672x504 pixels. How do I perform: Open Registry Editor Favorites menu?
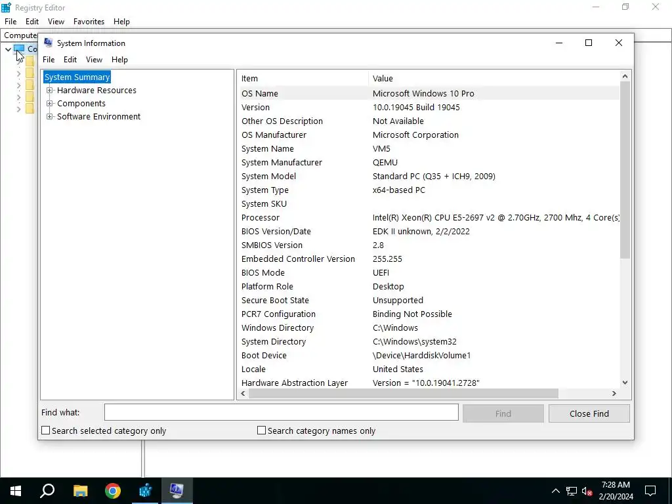[89, 22]
